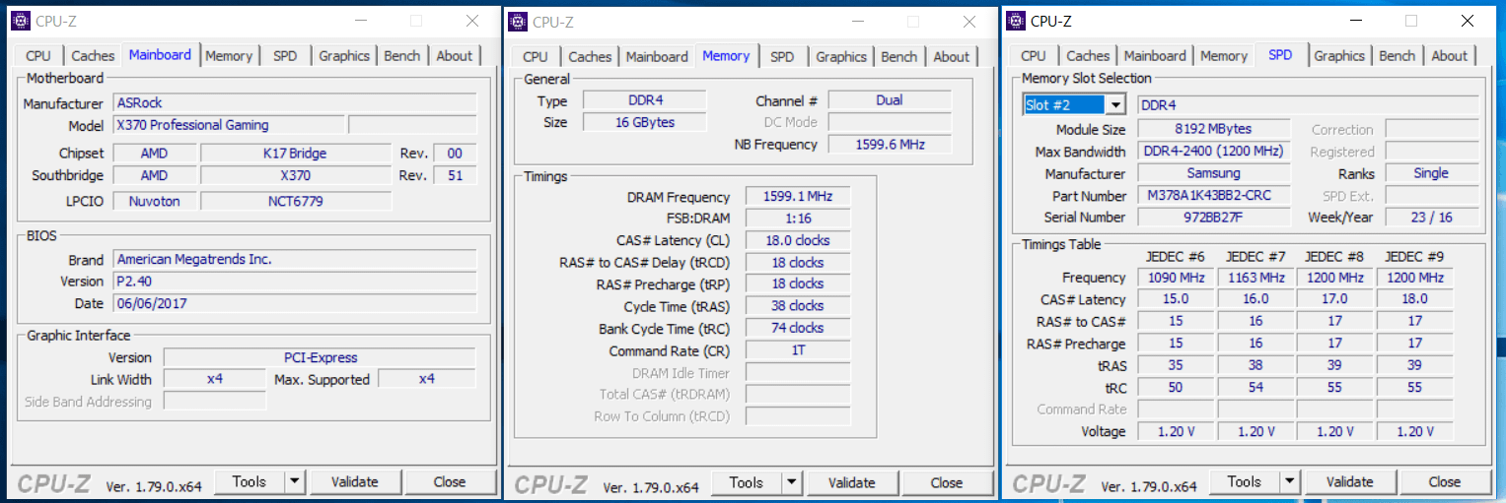Click the K17 Bridge chipset value
The height and width of the screenshot is (503, 1506).
pos(296,154)
